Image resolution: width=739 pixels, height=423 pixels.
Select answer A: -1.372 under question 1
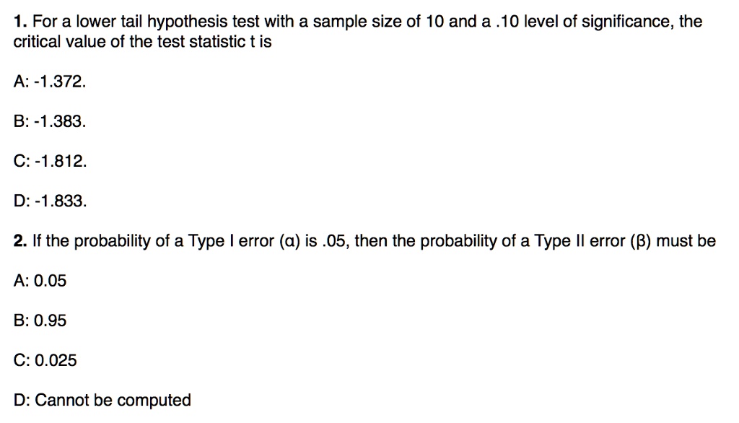[x=50, y=82]
